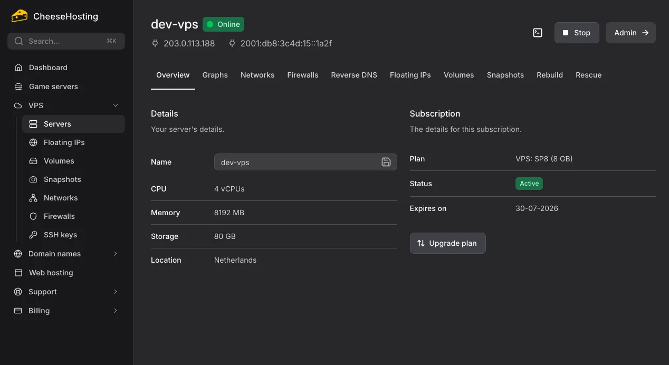Open the Rebuild tab
The image size is (669, 365).
[550, 75]
